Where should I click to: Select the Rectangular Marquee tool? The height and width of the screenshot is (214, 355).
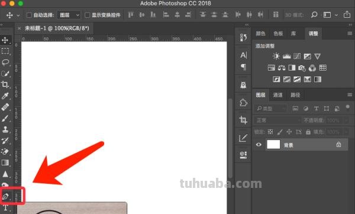5,52
